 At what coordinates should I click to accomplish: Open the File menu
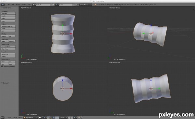tap(9, 5)
